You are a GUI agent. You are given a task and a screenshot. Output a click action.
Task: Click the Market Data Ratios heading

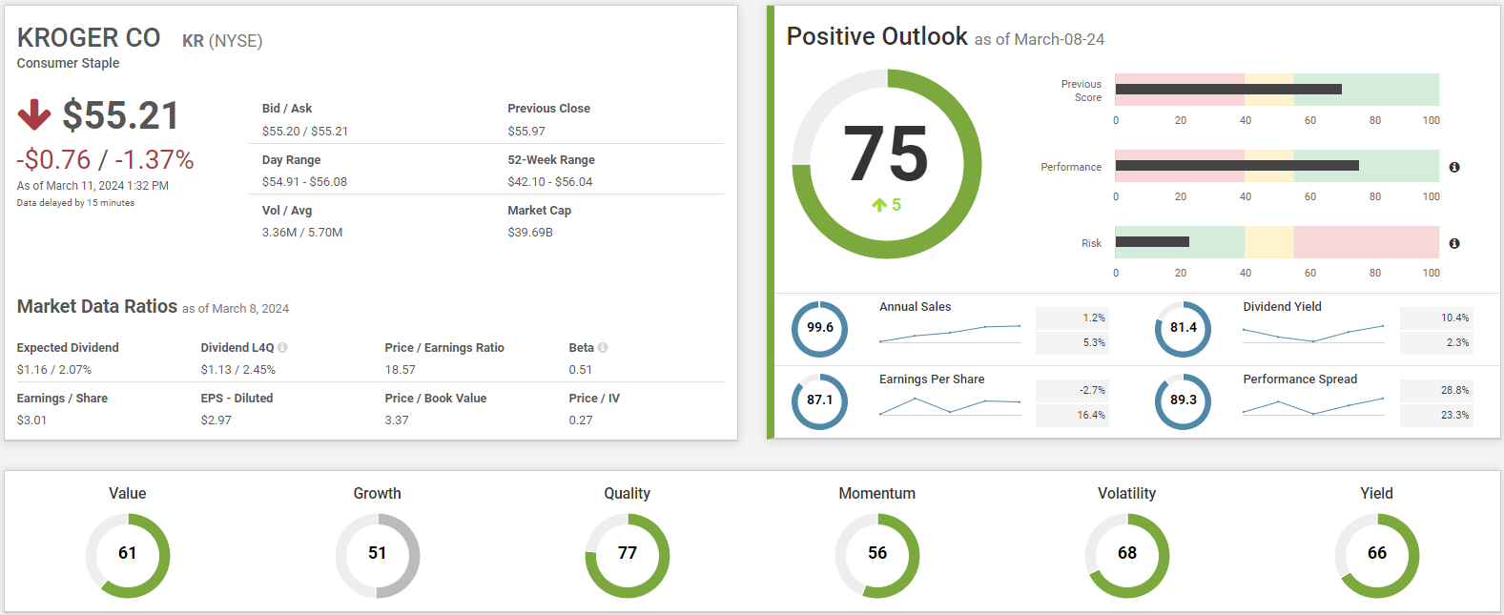[97, 306]
